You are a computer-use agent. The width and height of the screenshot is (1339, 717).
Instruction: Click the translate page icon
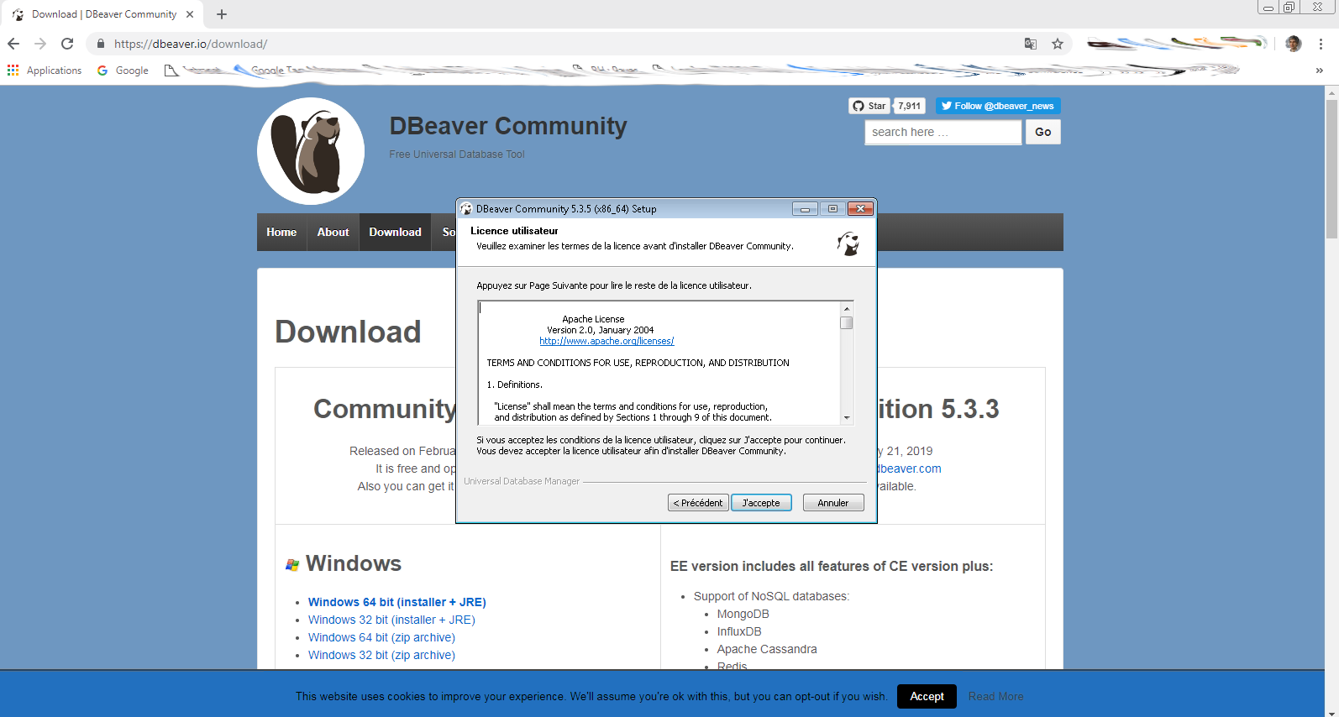coord(1031,44)
